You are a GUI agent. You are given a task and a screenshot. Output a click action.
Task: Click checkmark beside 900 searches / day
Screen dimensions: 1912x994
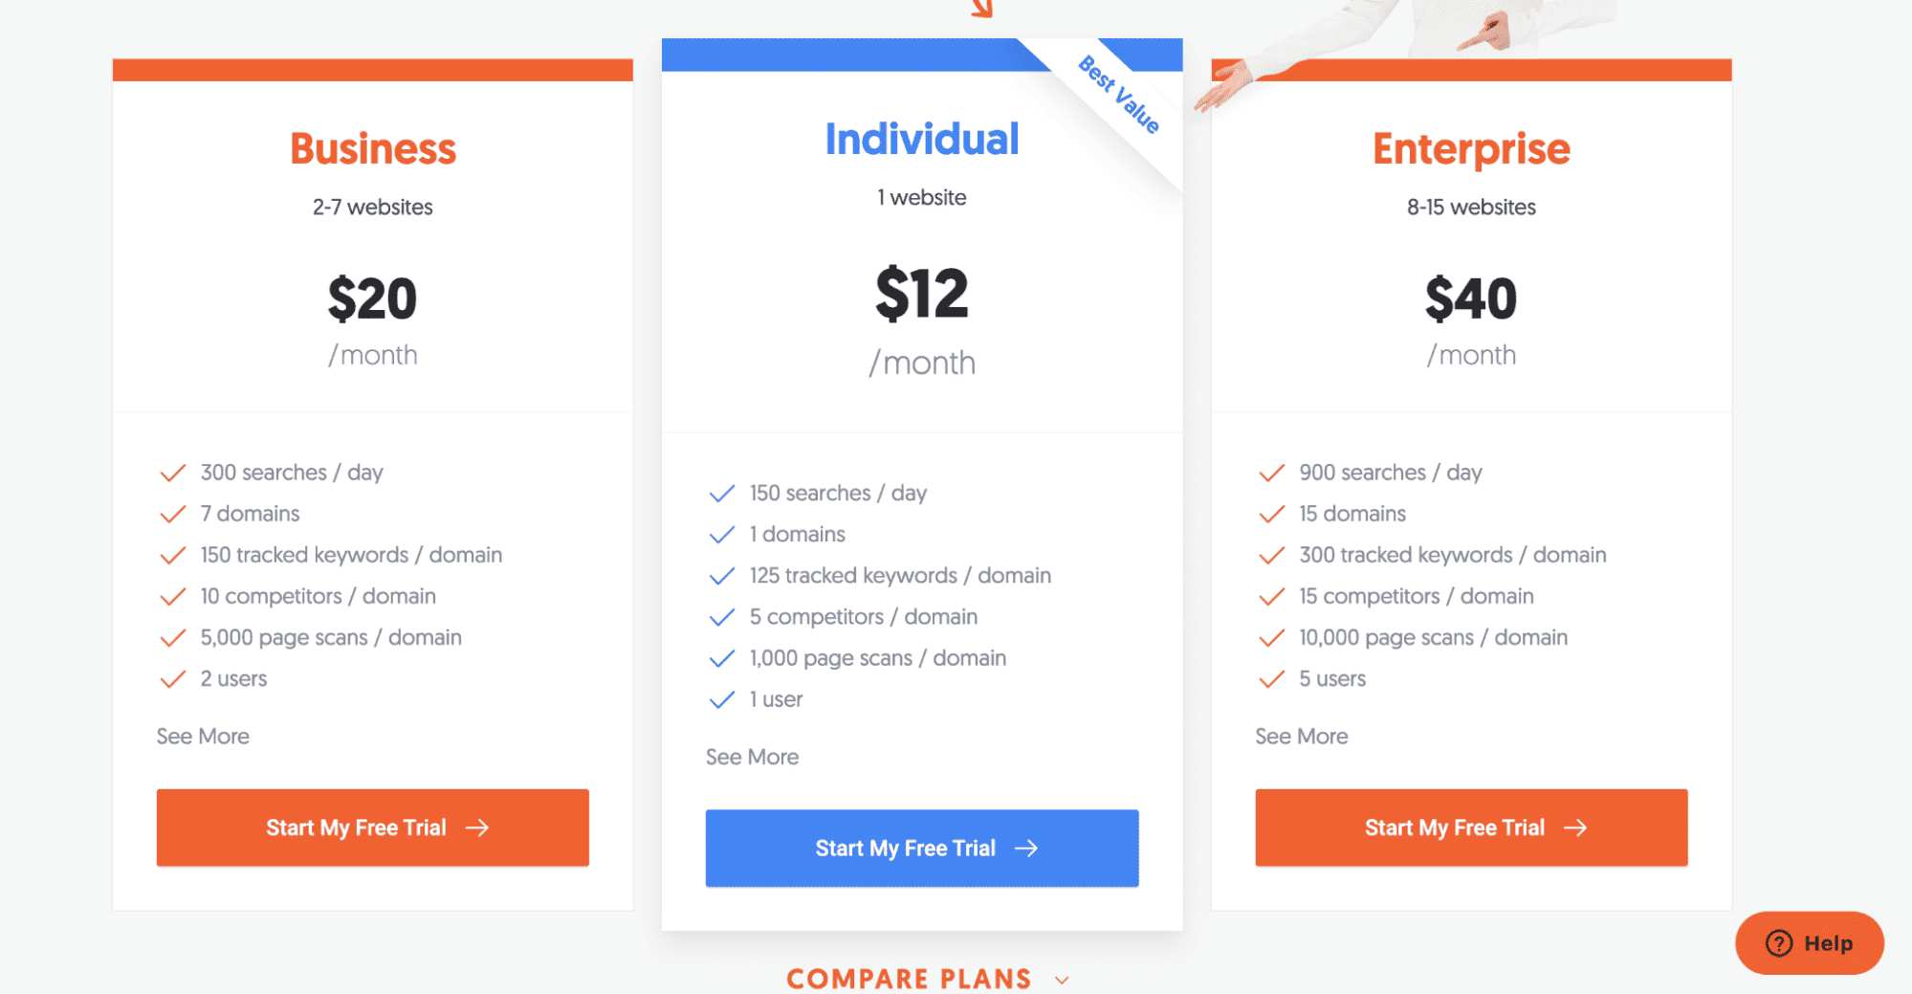click(1271, 473)
